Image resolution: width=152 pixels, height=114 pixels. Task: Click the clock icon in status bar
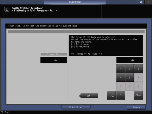2,112
